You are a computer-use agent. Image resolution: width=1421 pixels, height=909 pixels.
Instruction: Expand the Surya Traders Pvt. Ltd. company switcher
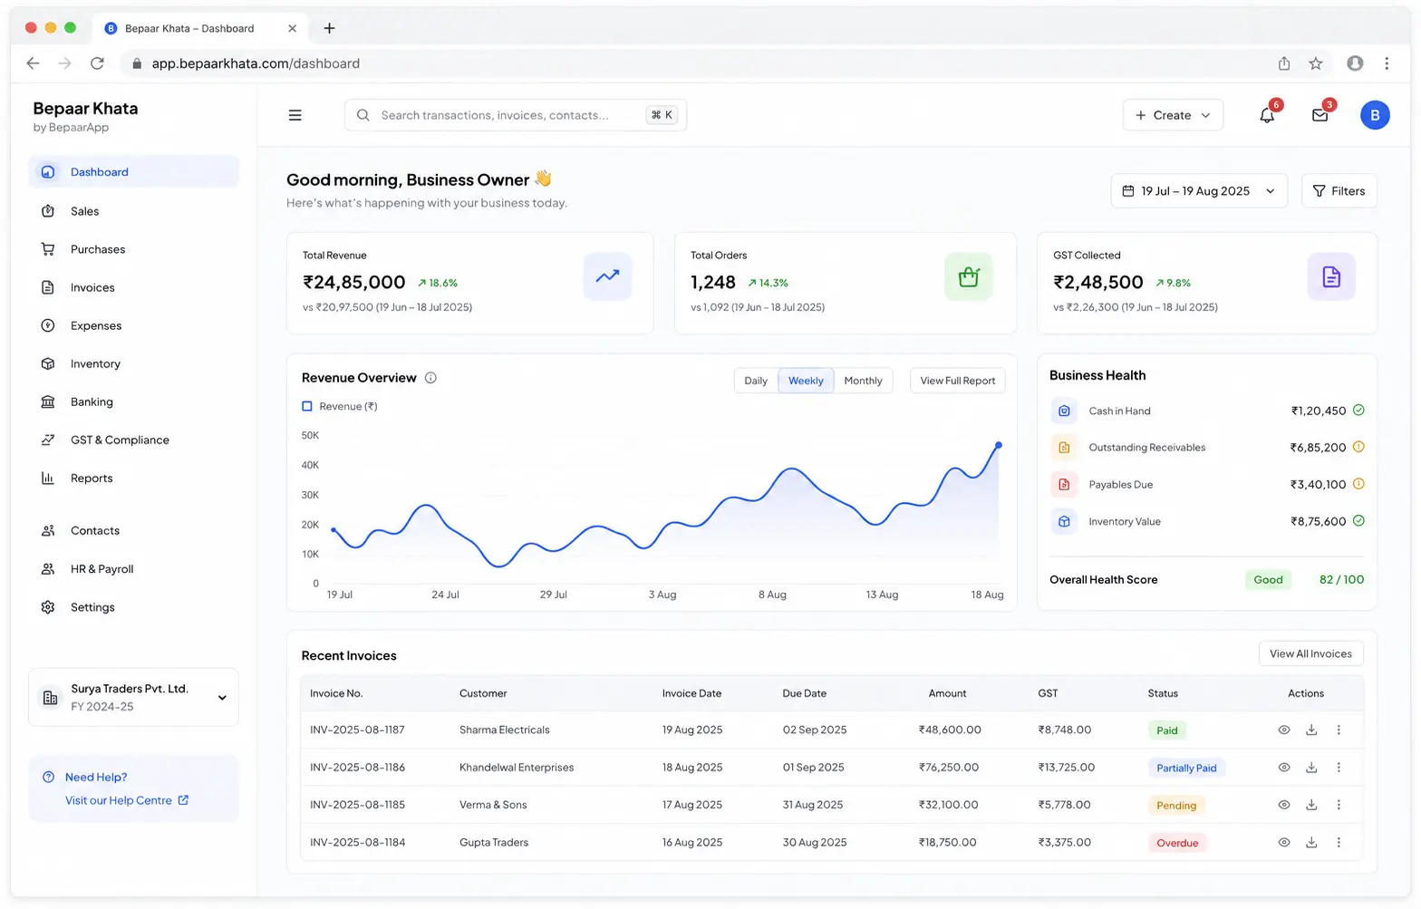[133, 698]
